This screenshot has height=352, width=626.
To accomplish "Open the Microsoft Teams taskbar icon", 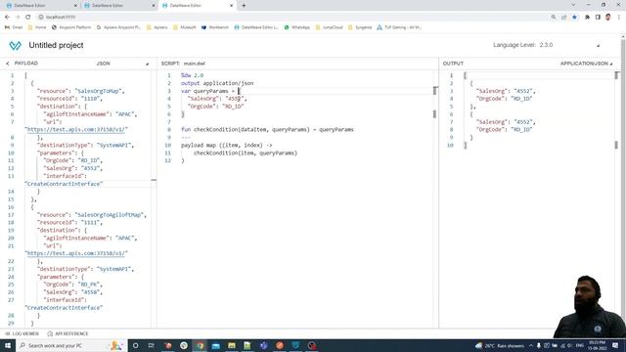I will (263, 345).
